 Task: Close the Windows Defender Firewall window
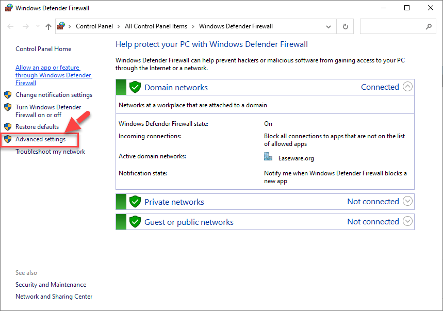click(x=431, y=8)
